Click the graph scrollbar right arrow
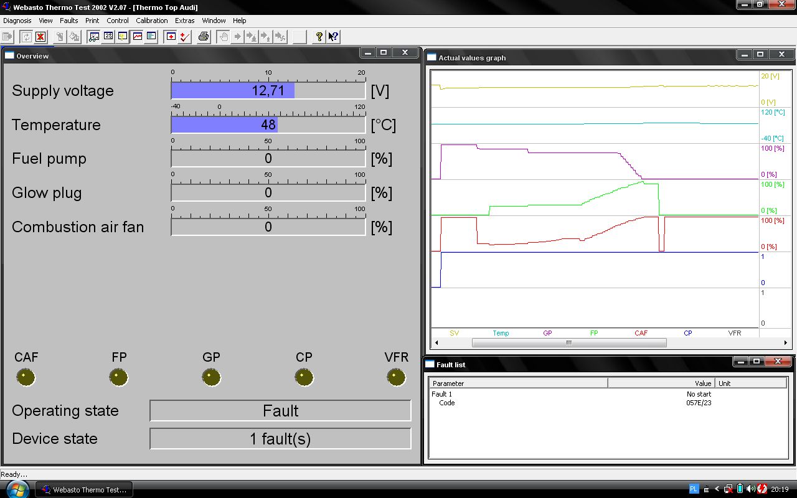797x498 pixels. pos(785,342)
